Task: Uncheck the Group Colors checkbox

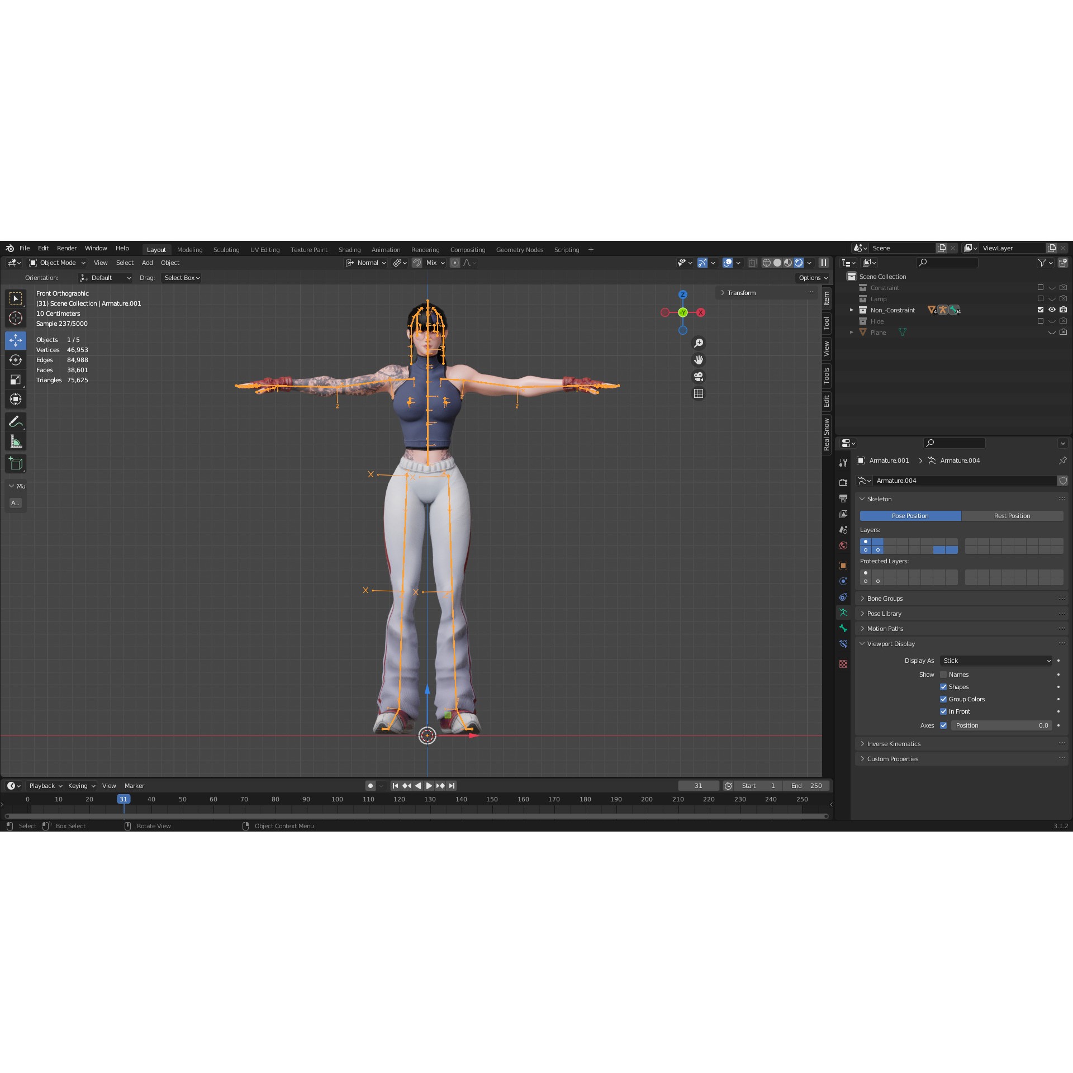Action: point(943,699)
